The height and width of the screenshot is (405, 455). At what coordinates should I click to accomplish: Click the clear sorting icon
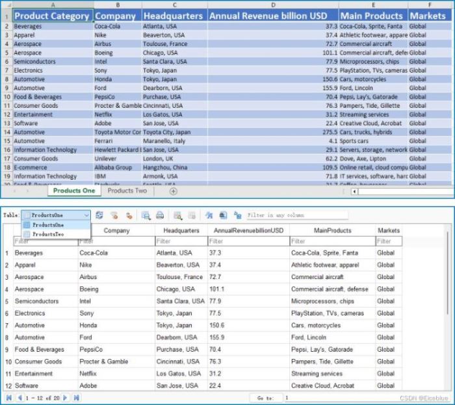coord(129,215)
